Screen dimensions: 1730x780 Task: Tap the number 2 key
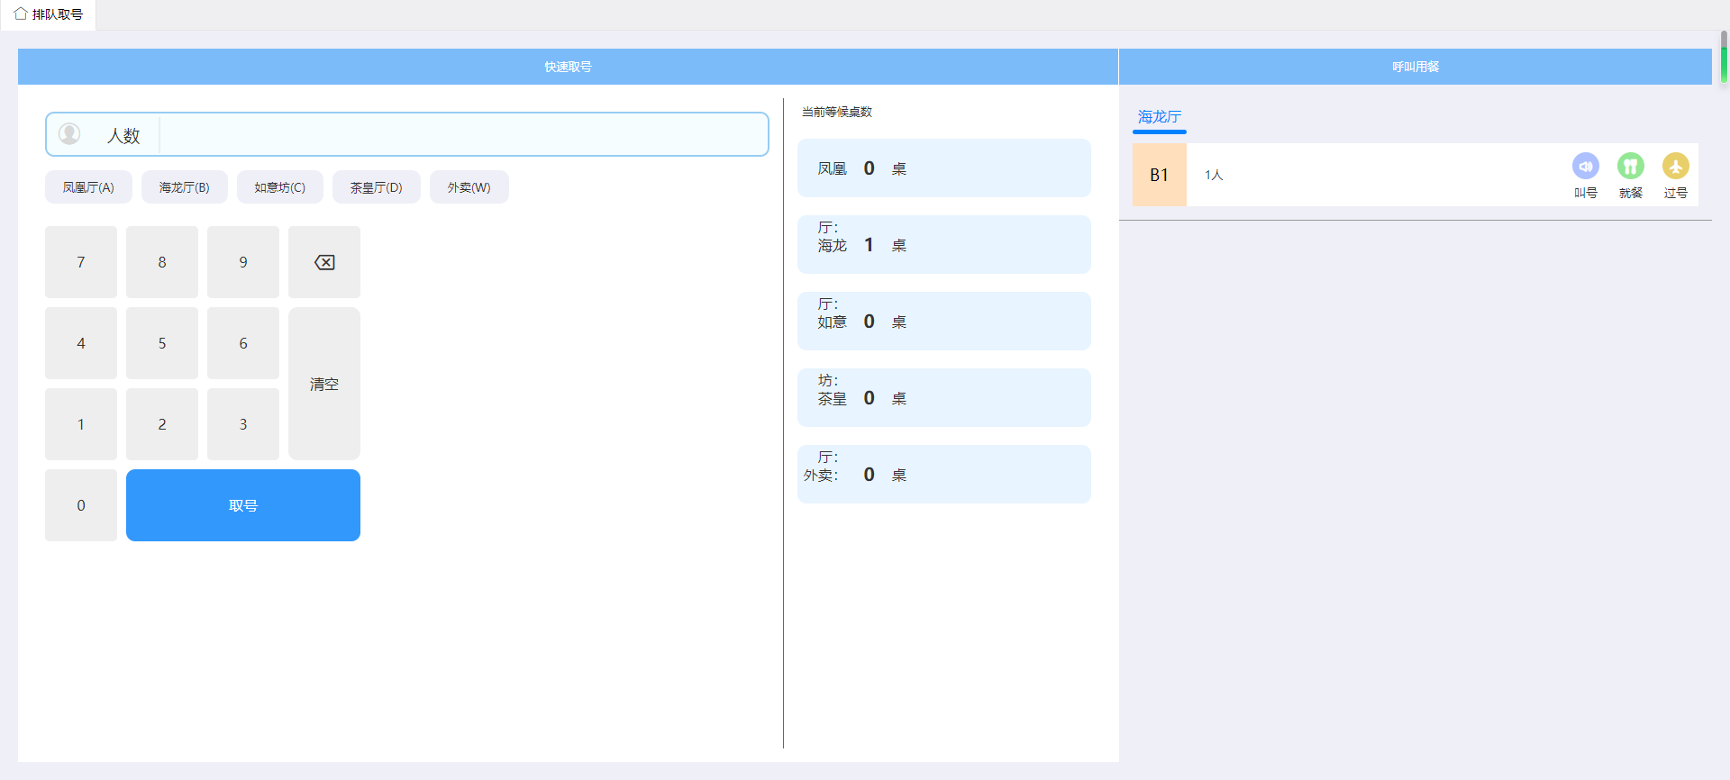[x=162, y=424]
